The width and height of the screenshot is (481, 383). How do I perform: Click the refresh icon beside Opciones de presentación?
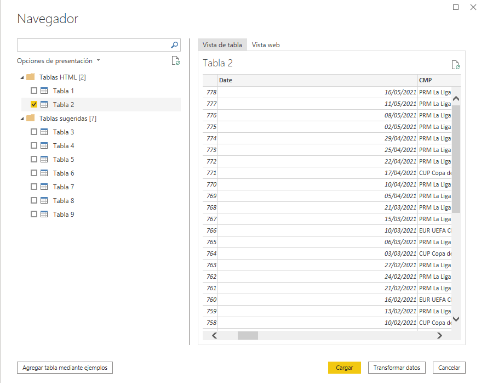[x=175, y=60]
